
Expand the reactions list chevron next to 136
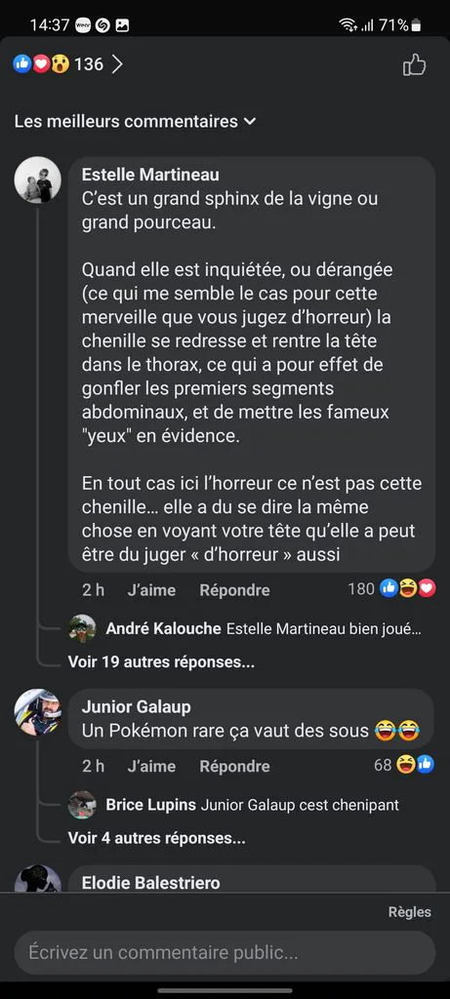(116, 63)
